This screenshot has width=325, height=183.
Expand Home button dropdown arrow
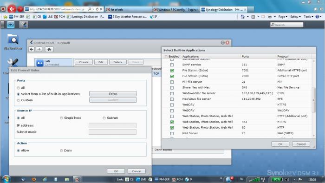(247, 17)
